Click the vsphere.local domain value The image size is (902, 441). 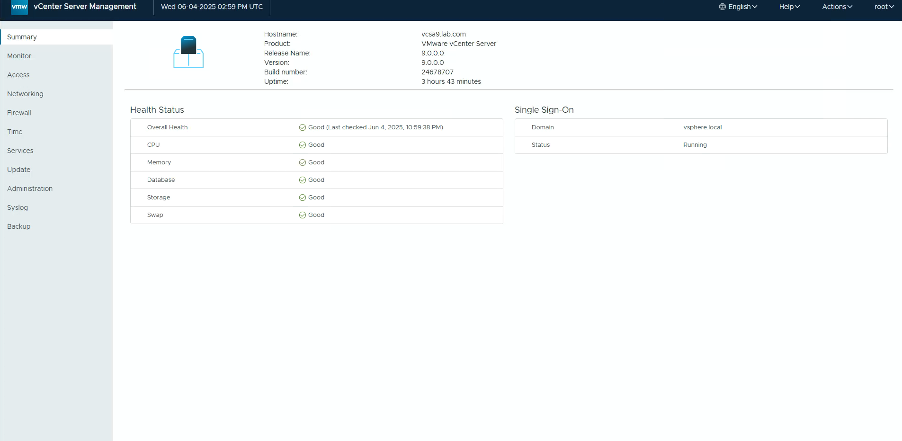point(702,127)
